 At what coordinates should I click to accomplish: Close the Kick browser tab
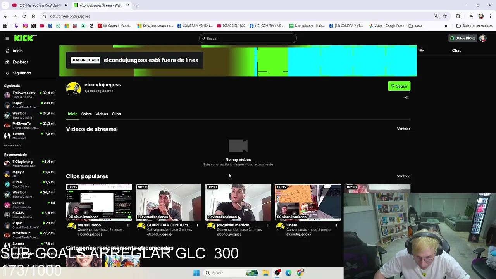point(127,5)
